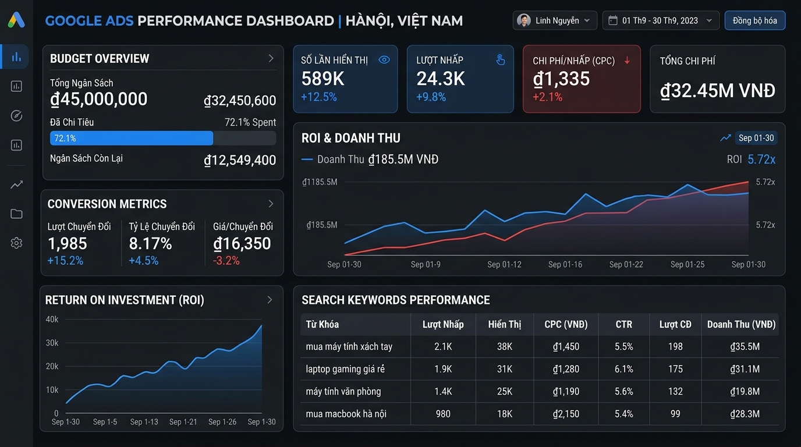This screenshot has height=447, width=801.
Task: Open the trend arrow sidebar icon
Action: (x=16, y=185)
